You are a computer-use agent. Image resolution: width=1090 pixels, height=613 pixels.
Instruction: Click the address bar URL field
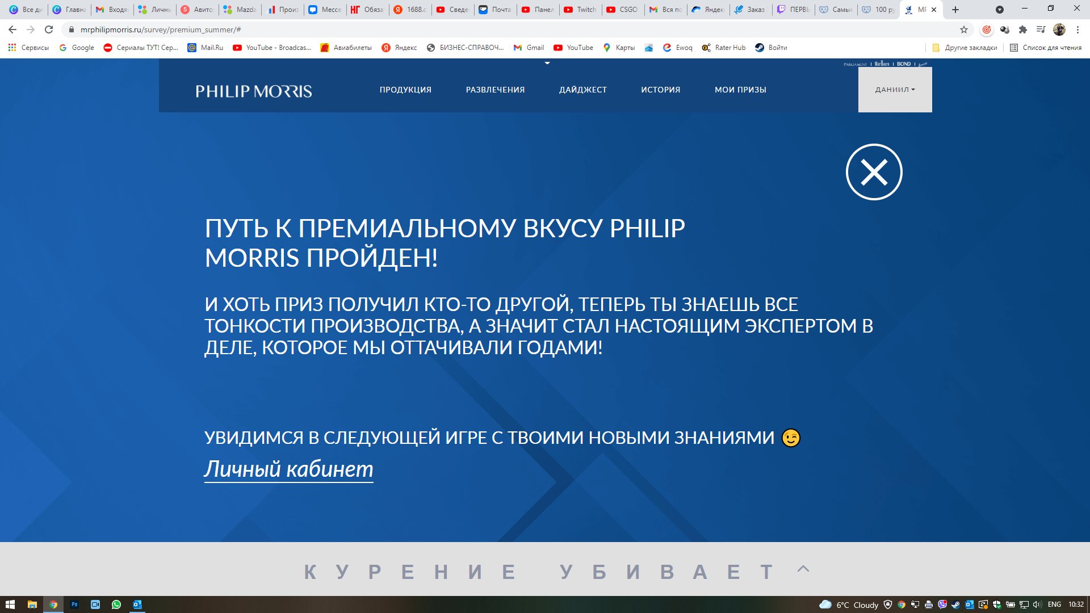[x=511, y=30]
